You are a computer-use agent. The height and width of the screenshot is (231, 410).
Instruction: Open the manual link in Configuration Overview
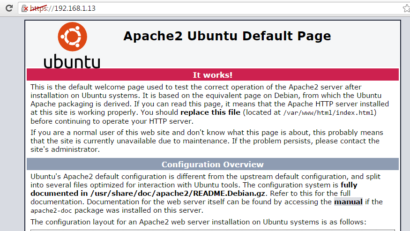[348, 201]
